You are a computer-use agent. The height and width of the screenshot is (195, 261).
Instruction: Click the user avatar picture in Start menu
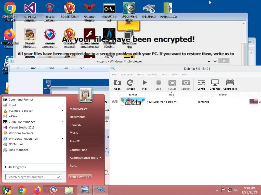(x=85, y=95)
